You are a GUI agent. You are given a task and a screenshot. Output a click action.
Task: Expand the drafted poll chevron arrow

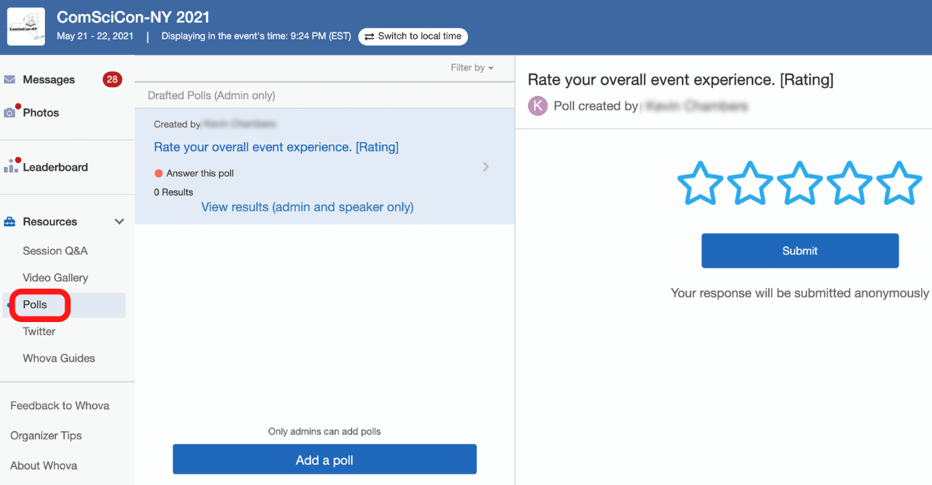tap(486, 167)
